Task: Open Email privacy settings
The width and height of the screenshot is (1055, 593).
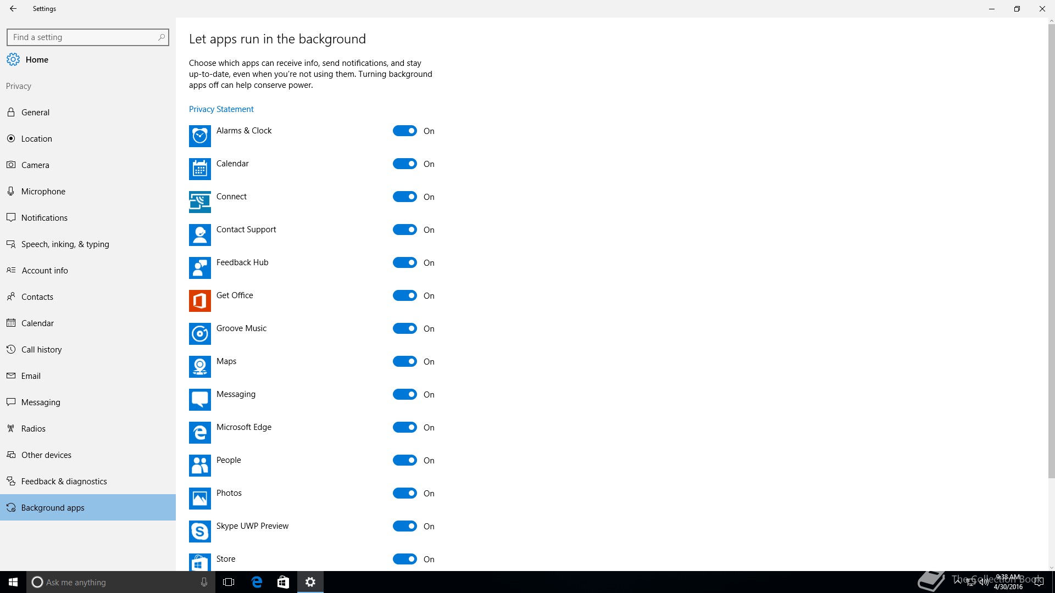Action: pos(88,376)
